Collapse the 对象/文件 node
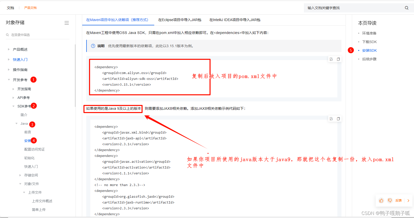The width and height of the screenshot is (414, 218). pos(20,184)
